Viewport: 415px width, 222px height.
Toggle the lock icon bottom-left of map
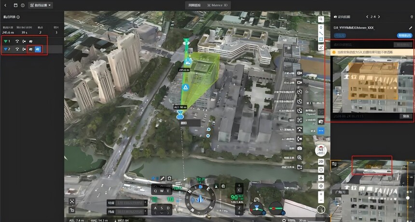click(x=72, y=210)
